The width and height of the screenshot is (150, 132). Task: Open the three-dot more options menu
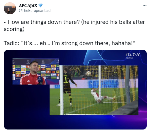point(144,6)
